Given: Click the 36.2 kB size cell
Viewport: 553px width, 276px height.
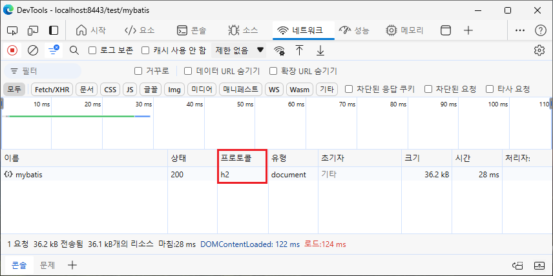Looking at the screenshot, I should (x=426, y=174).
